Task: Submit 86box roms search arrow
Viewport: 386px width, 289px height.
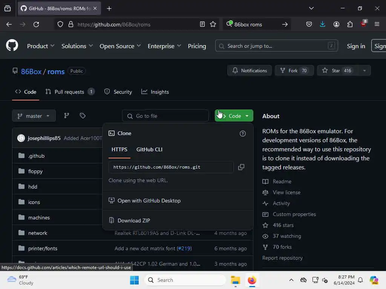Action: [x=285, y=24]
